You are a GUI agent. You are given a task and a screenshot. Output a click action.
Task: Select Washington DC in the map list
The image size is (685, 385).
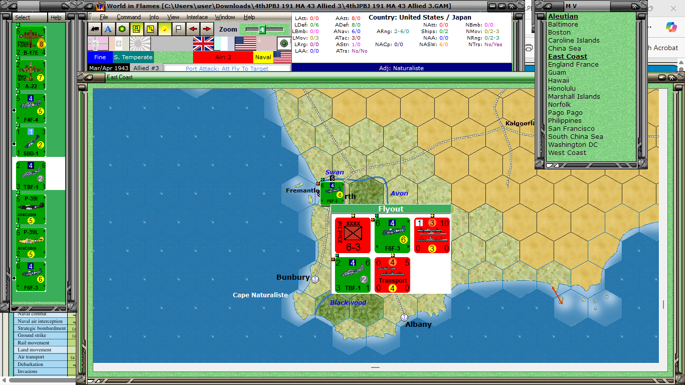[573, 145]
